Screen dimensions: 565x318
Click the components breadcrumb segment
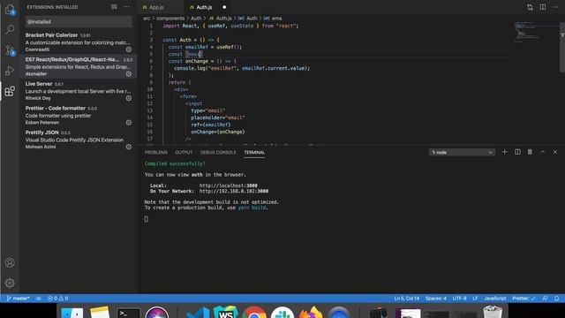pyautogui.click(x=170, y=19)
